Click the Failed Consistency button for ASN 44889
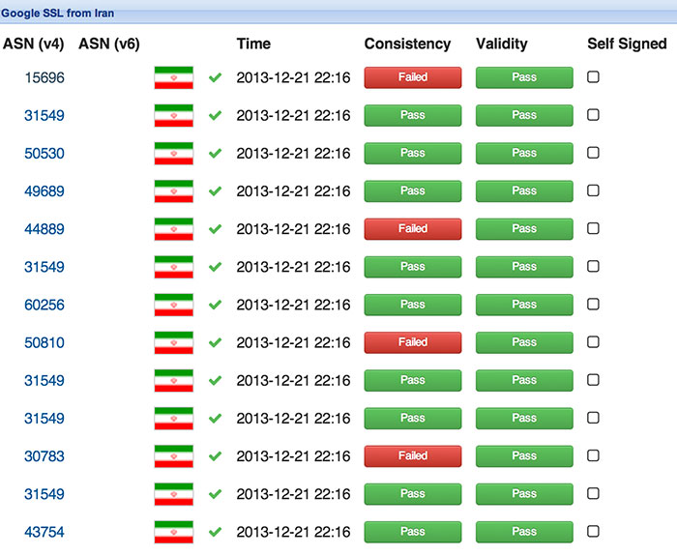This screenshot has height=556, width=677. click(413, 229)
